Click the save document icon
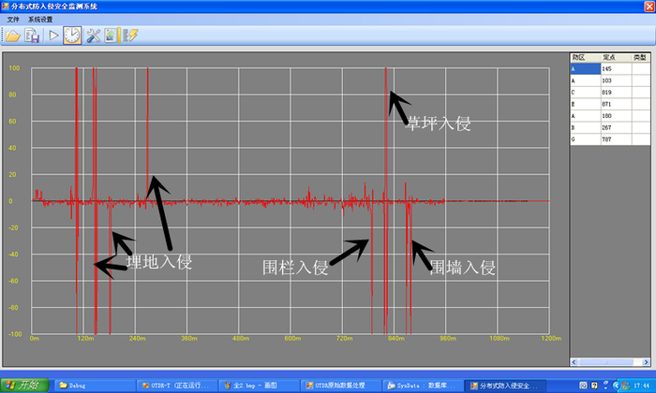This screenshot has height=393, width=656. click(x=32, y=36)
